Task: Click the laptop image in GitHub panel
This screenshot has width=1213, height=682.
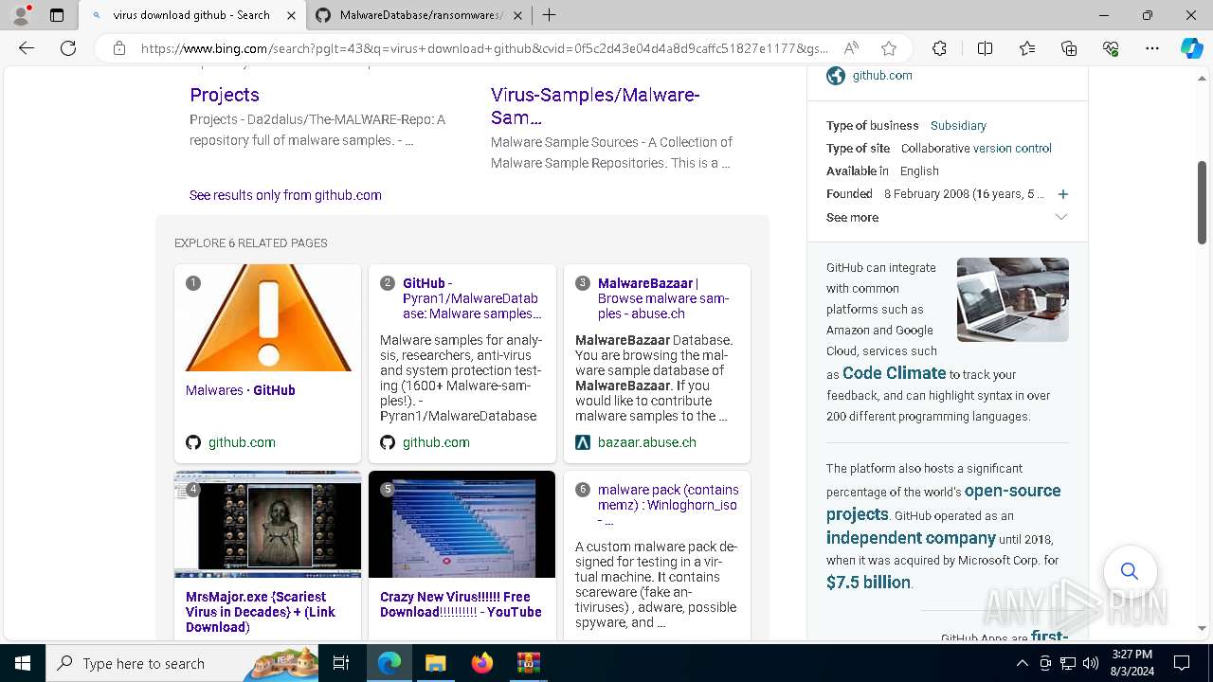Action: pyautogui.click(x=1013, y=299)
